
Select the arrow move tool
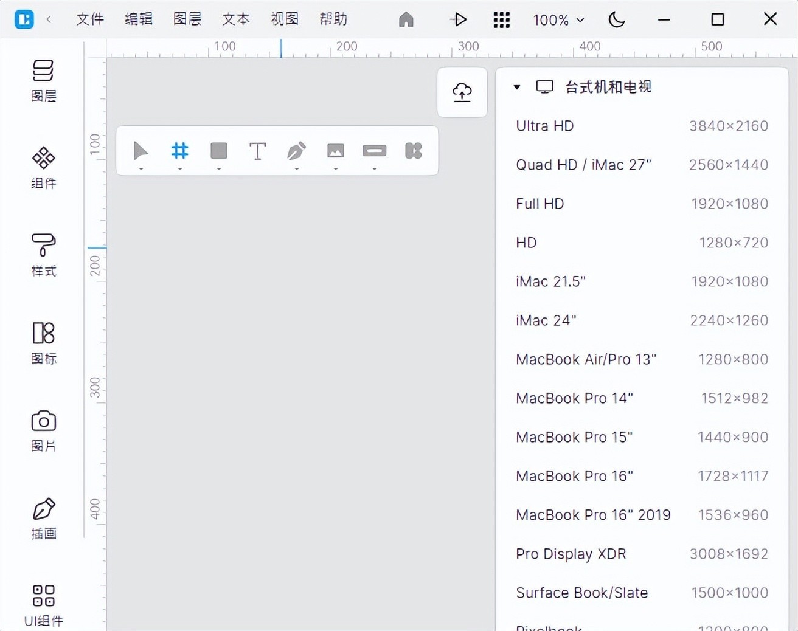(x=141, y=150)
